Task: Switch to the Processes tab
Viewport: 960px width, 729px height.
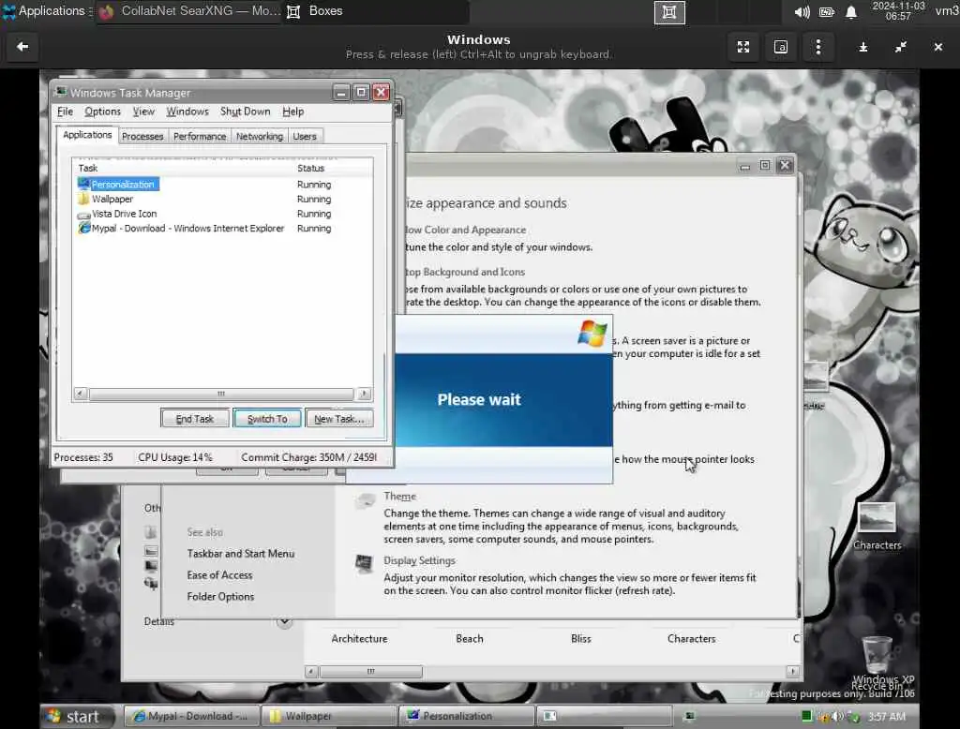Action: [x=142, y=136]
